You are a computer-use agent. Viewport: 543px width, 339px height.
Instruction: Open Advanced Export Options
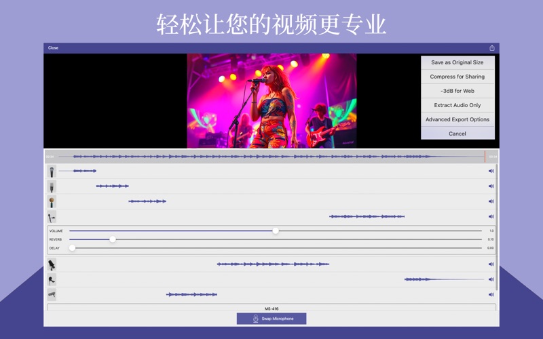pos(457,119)
